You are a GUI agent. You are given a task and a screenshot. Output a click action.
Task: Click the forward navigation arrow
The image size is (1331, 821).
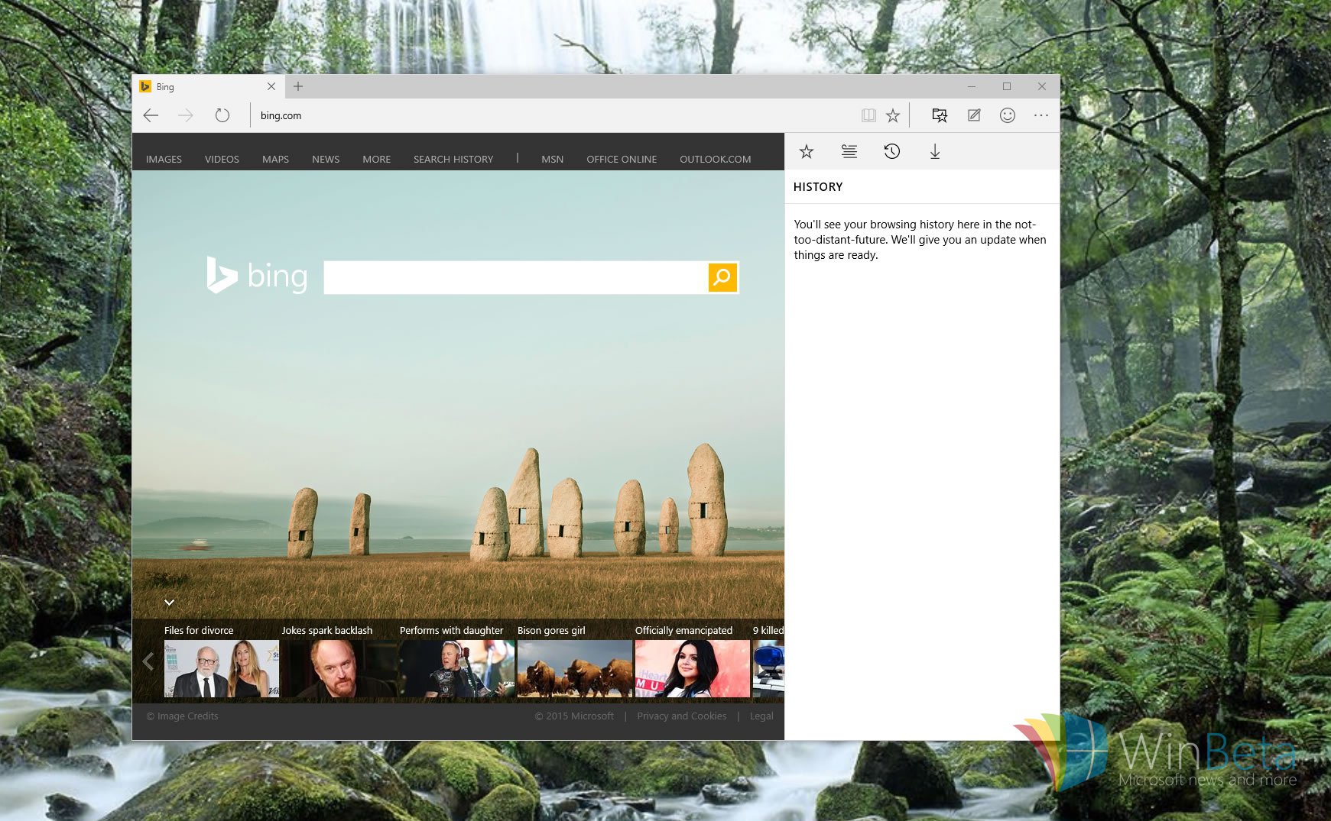coord(186,115)
